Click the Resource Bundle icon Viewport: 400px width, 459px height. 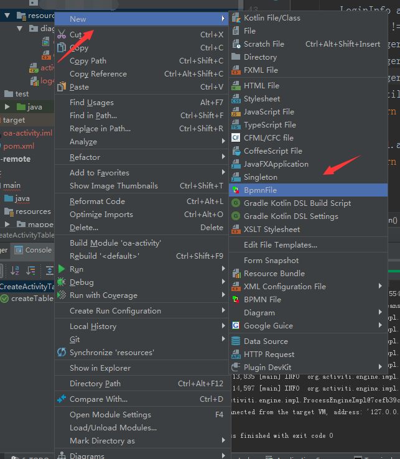[x=236, y=274]
